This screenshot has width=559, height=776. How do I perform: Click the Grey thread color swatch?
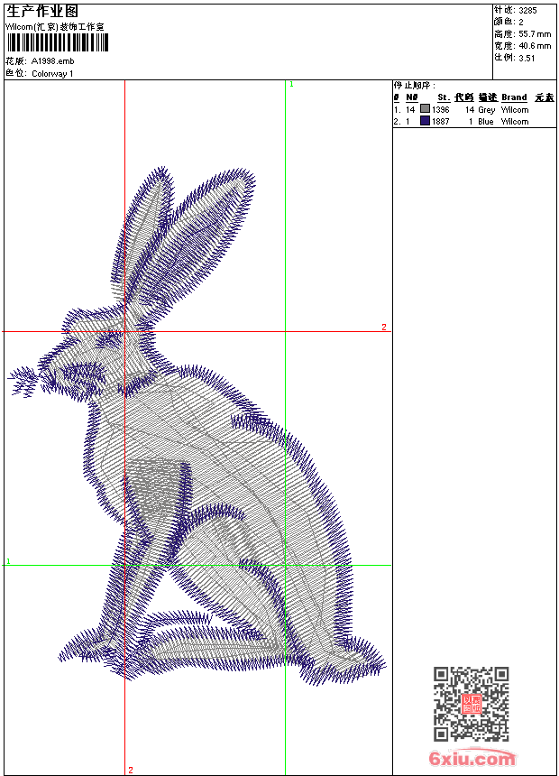[x=425, y=109]
